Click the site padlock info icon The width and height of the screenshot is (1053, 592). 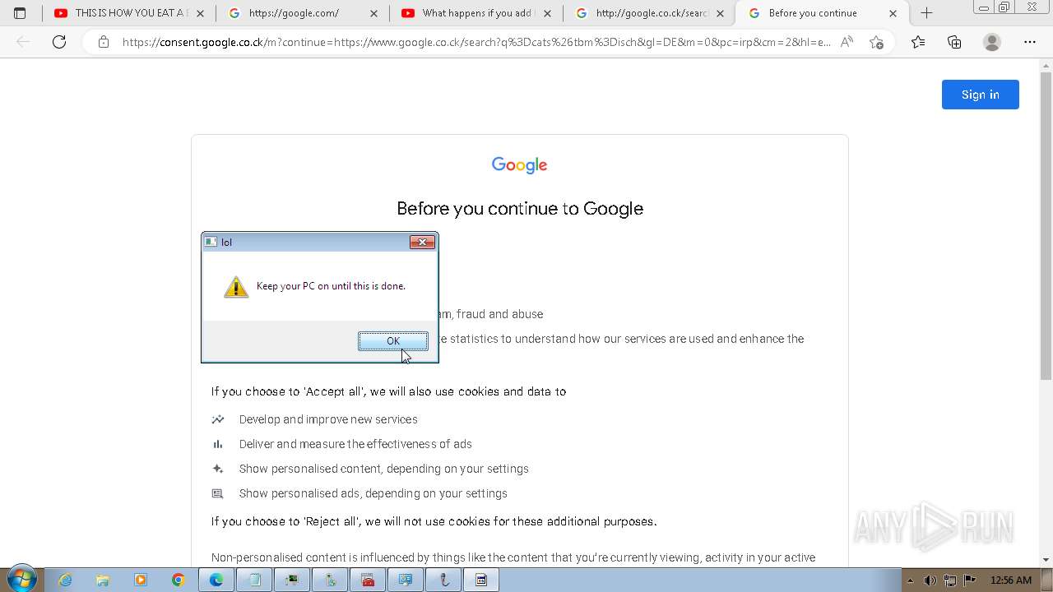click(103, 42)
